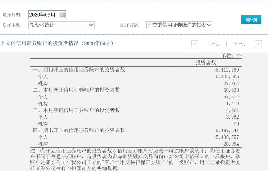Go to previous month arrow icon
The image size is (268, 171).
tap(195, 44)
